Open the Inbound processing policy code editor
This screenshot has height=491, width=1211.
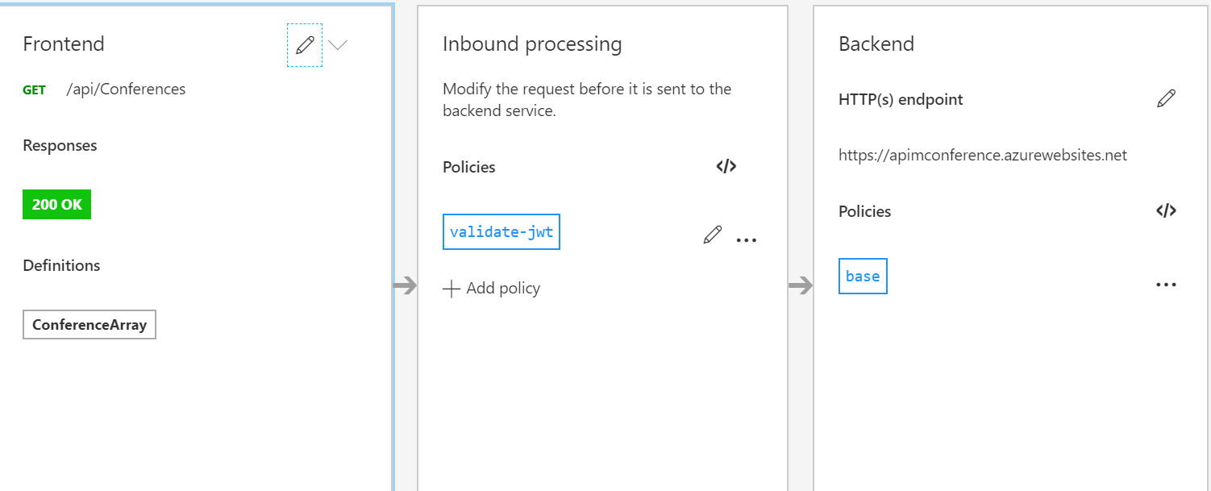726,167
